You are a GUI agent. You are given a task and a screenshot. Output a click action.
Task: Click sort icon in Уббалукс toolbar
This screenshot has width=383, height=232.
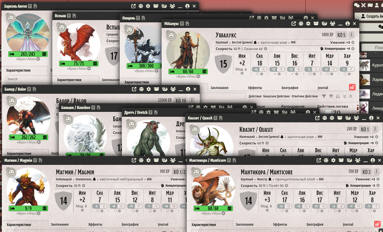pyautogui.click(x=338, y=96)
